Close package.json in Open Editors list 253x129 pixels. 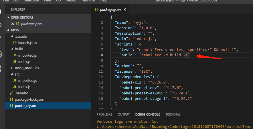pyautogui.click(x=13, y=24)
